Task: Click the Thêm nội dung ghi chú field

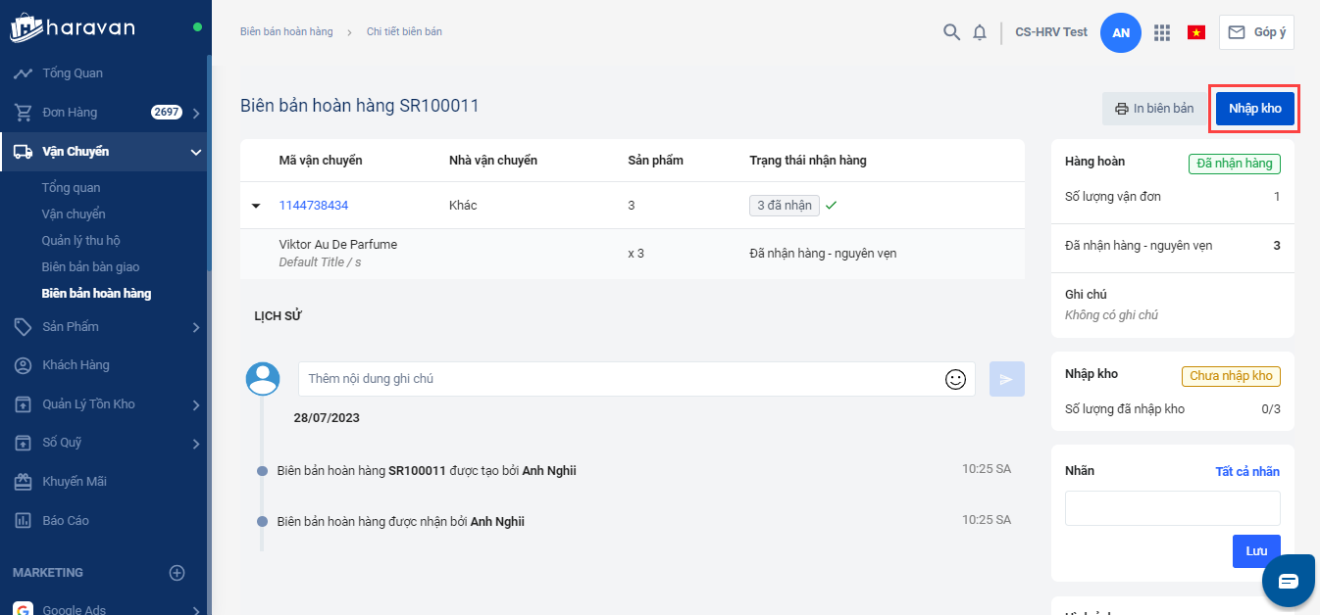Action: pos(618,379)
